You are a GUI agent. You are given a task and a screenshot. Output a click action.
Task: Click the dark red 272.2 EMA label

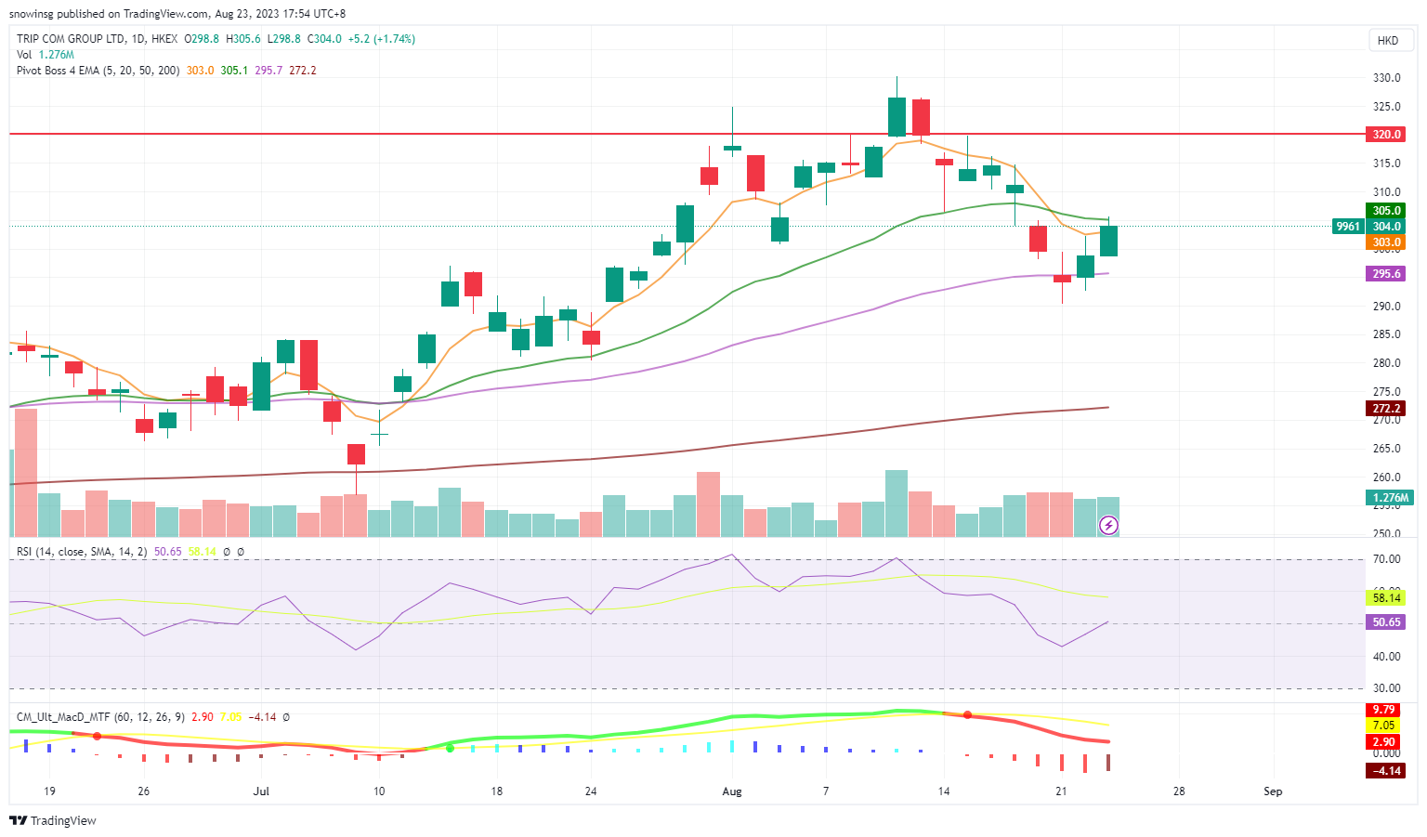pos(1386,409)
